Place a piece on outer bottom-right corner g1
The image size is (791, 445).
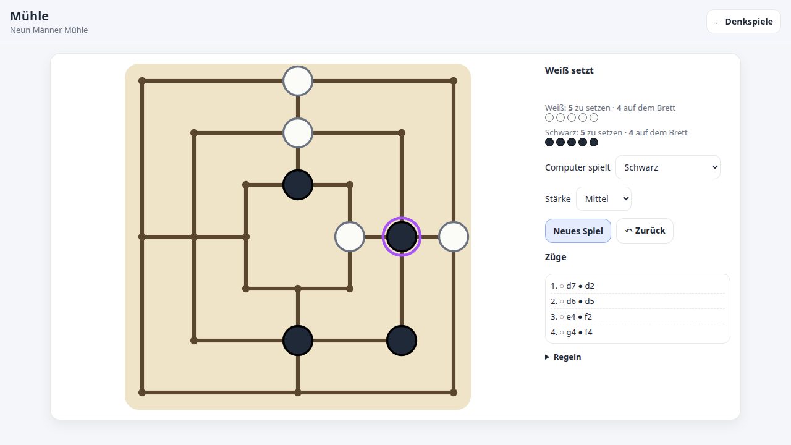(454, 392)
